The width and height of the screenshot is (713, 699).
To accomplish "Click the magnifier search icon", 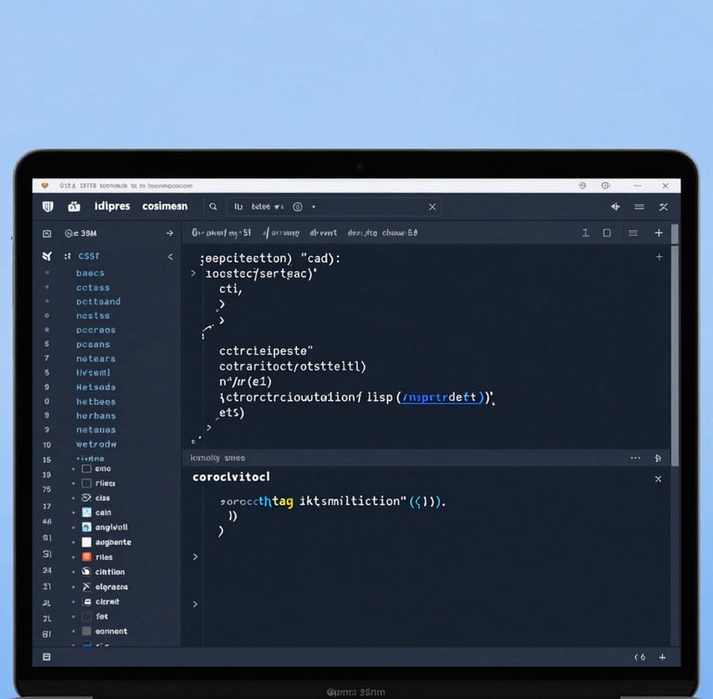I will click(x=213, y=207).
